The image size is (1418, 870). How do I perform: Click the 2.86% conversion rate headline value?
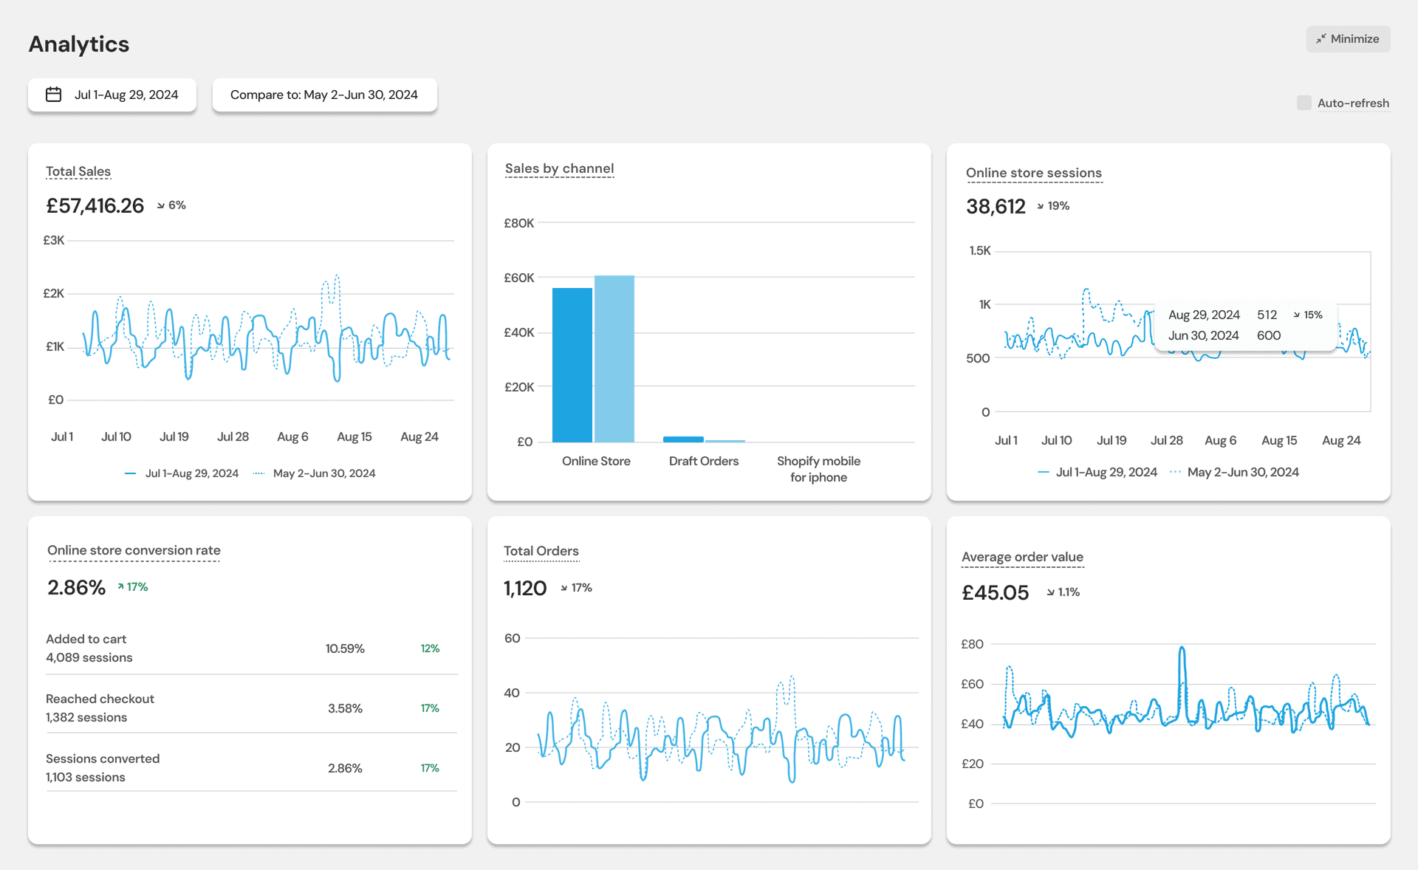(76, 588)
